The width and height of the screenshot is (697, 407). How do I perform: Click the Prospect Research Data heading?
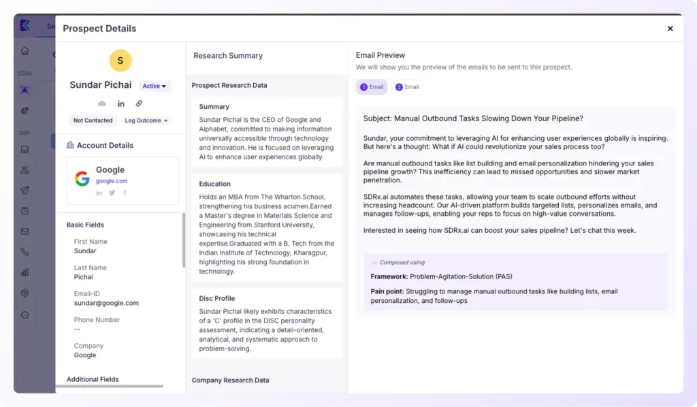229,85
